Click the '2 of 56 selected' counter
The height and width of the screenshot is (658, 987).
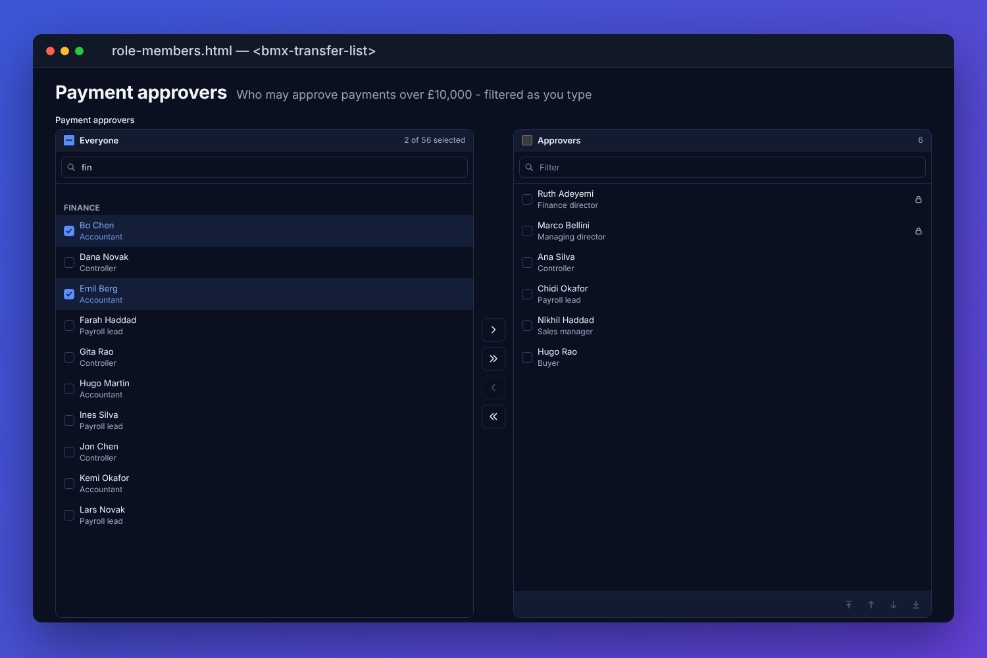pyautogui.click(x=434, y=140)
